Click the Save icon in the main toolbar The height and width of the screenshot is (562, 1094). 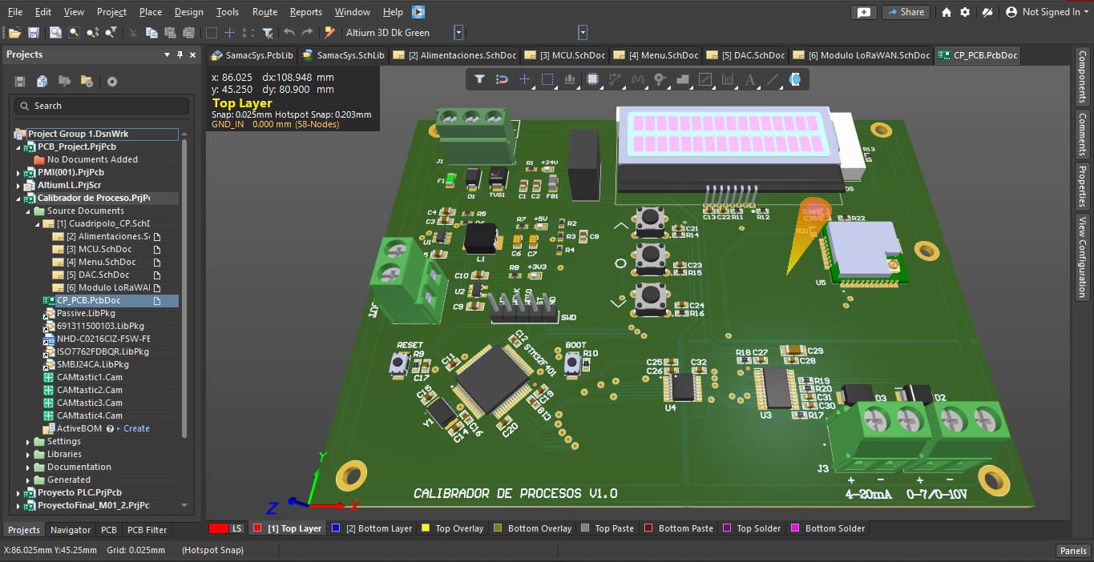tap(34, 33)
